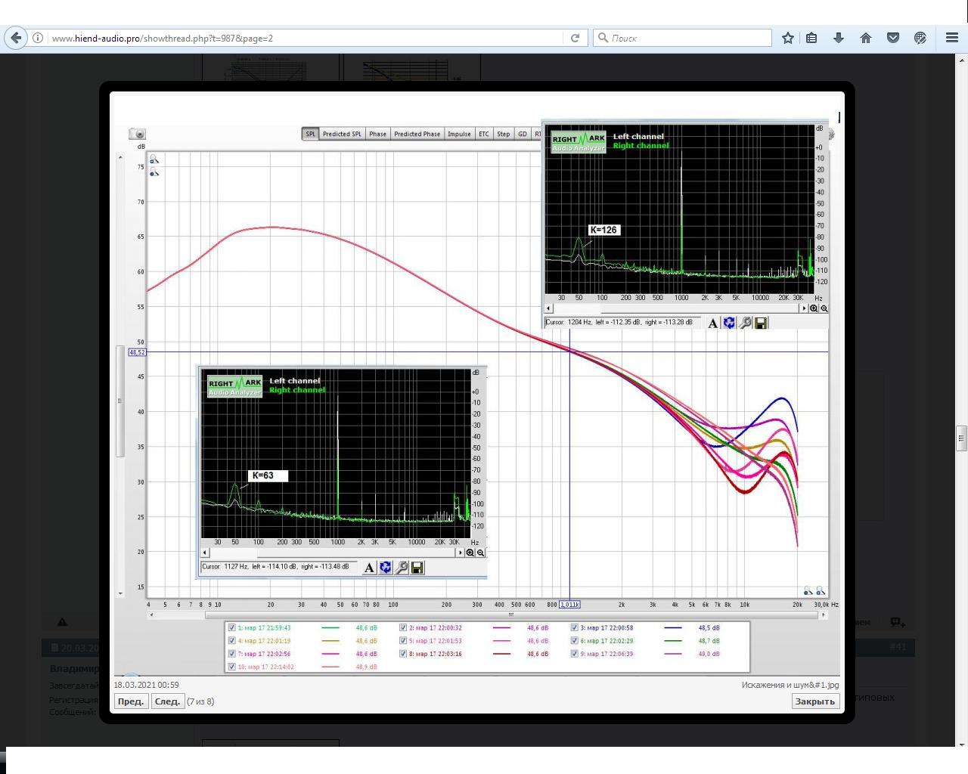
Task: Click the browser page vertical scrollbar thumb
Action: (x=962, y=438)
